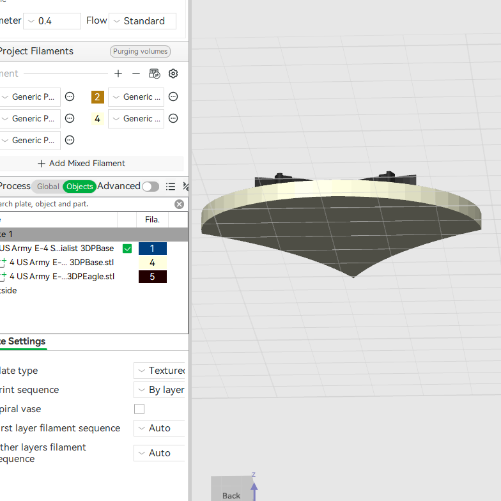Click Purging volumes button
501x501 pixels.
click(141, 51)
